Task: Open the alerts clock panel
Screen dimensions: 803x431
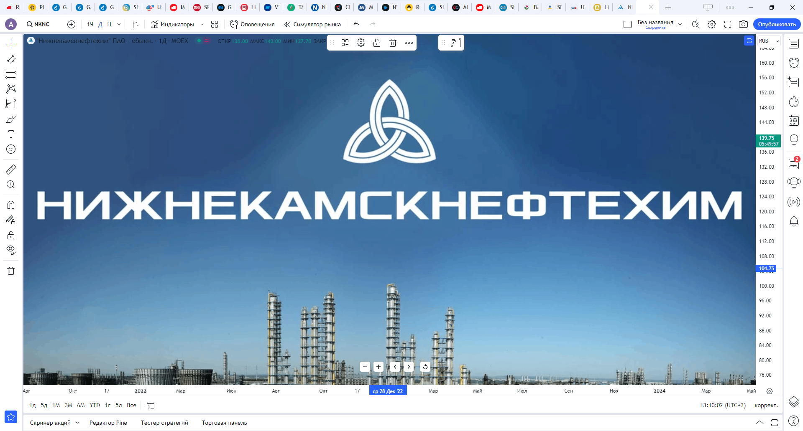Action: [794, 63]
